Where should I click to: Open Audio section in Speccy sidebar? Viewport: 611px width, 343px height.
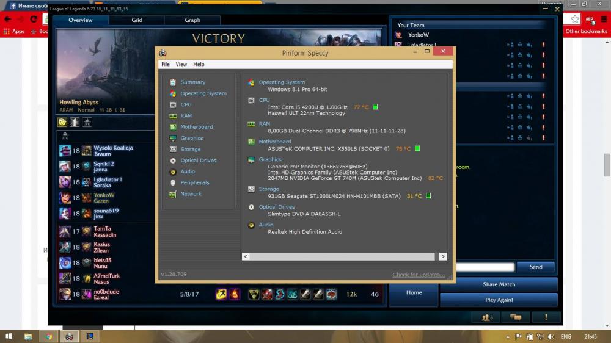188,171
